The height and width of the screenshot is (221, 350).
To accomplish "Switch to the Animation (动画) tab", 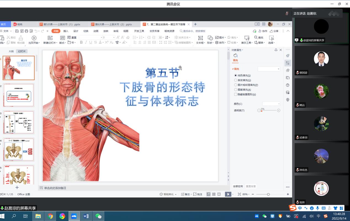I will 96,31.
